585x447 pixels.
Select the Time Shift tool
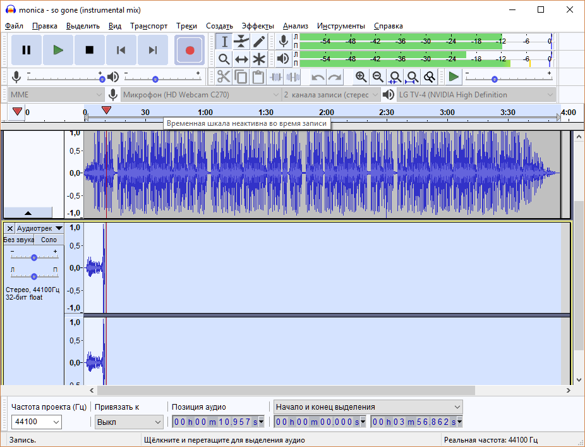pyautogui.click(x=241, y=59)
